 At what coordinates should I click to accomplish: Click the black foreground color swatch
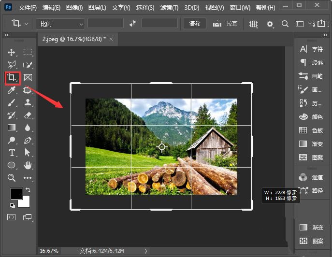(x=16, y=193)
